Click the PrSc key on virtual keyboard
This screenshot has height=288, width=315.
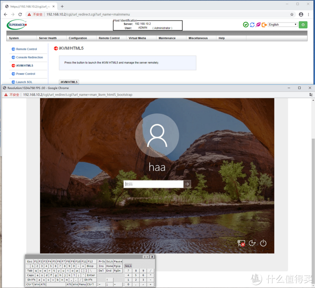pyautogui.click(x=102, y=261)
